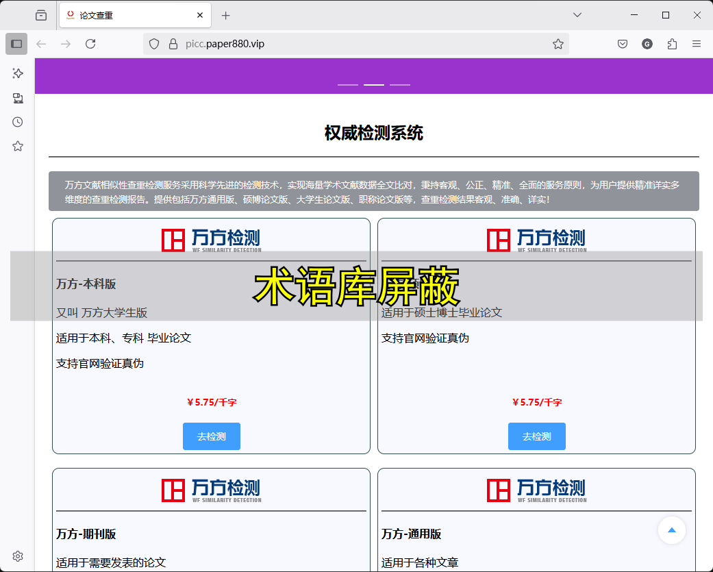713x572 pixels.
Task: Open the account avatar G icon
Action: pos(647,44)
